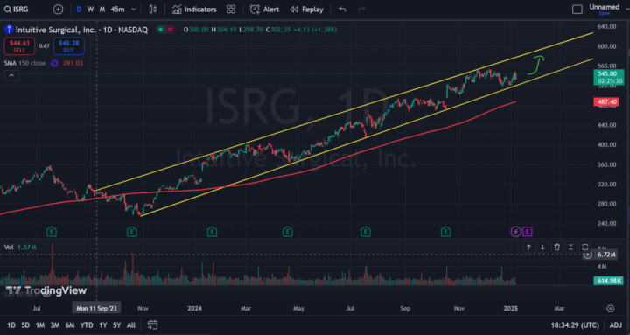Image resolution: width=630 pixels, height=335 pixels.
Task: Click the Intuitive Surgical, Inc. symbol title
Action: click(x=56, y=30)
